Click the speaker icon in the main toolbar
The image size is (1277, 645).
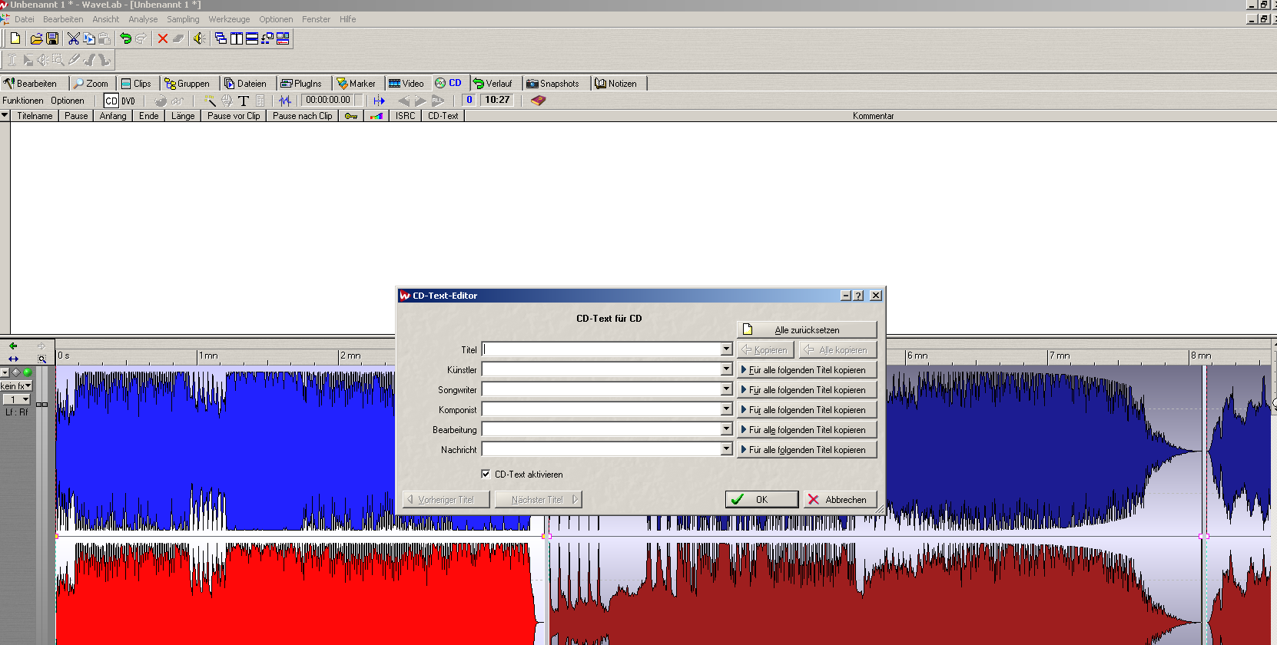199,38
